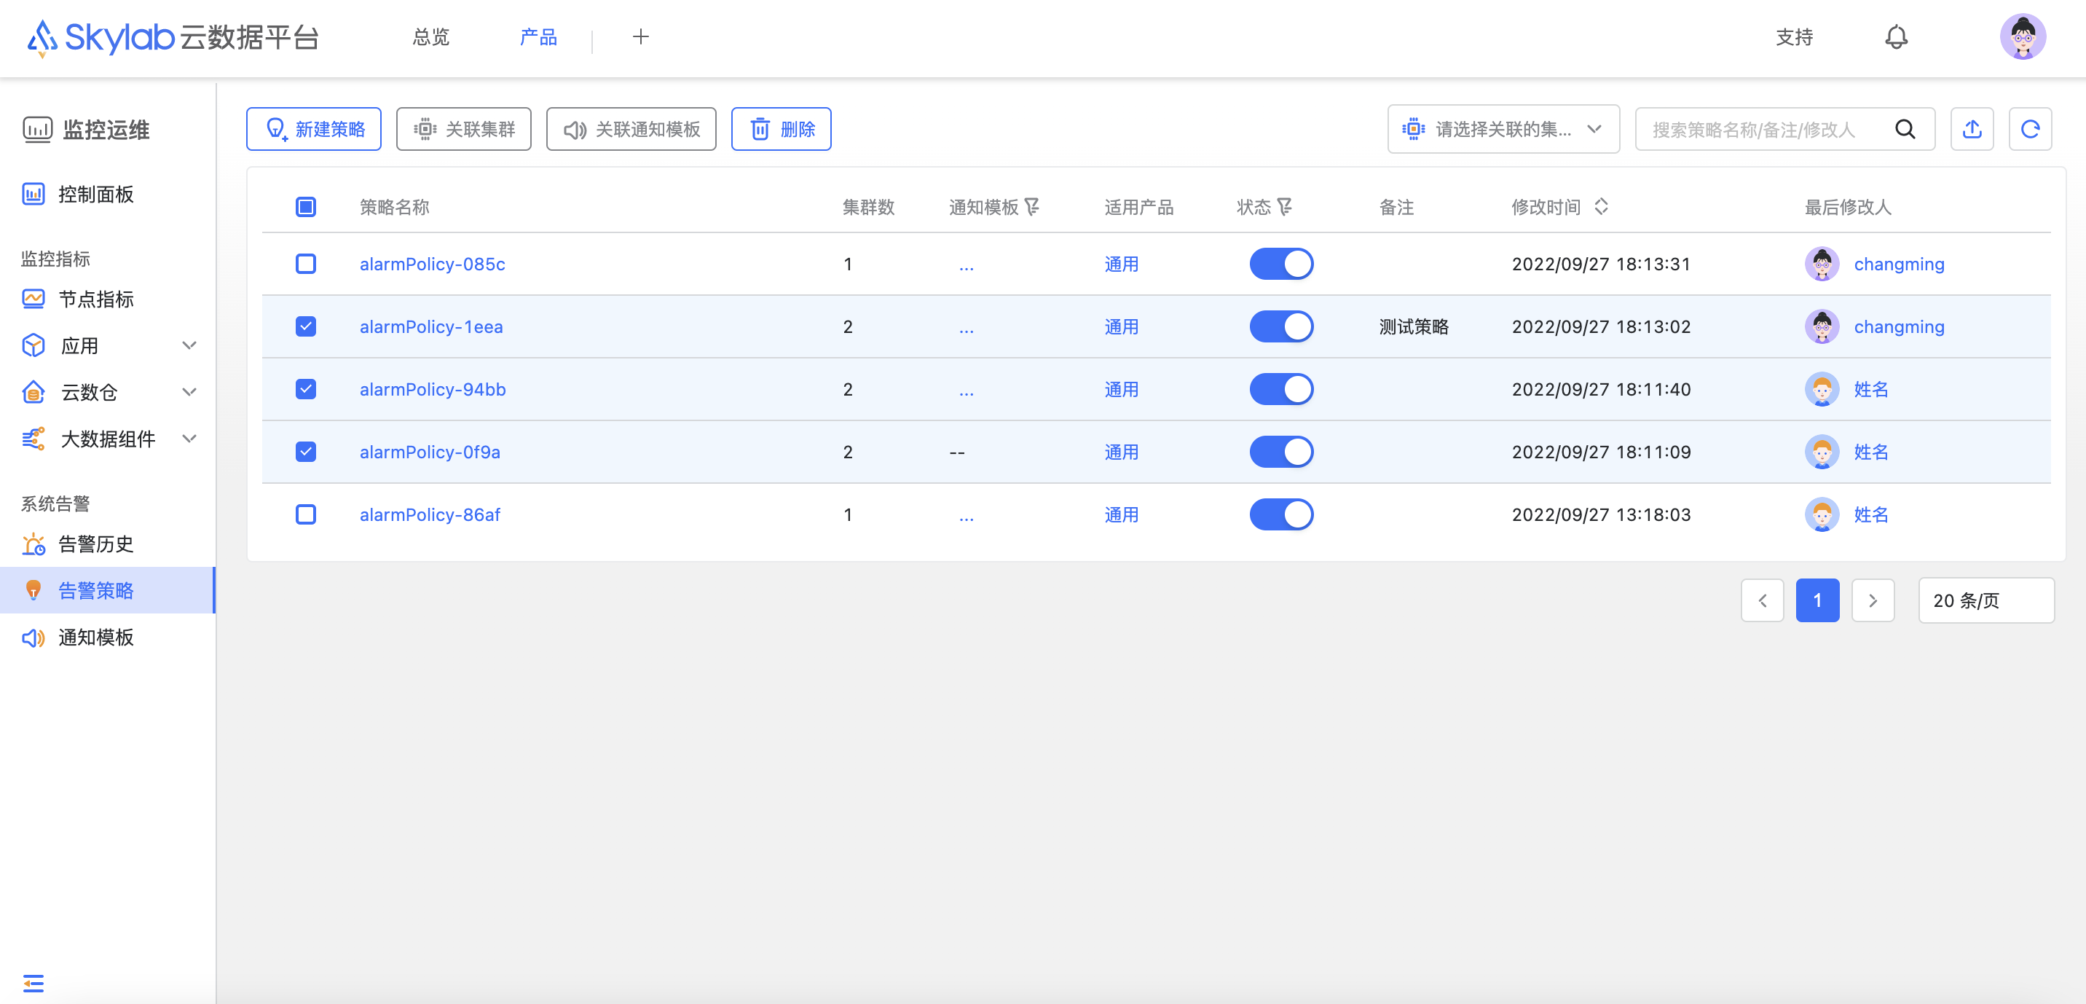Click the plus icon in top navigation
This screenshot has width=2086, height=1004.
(x=640, y=37)
